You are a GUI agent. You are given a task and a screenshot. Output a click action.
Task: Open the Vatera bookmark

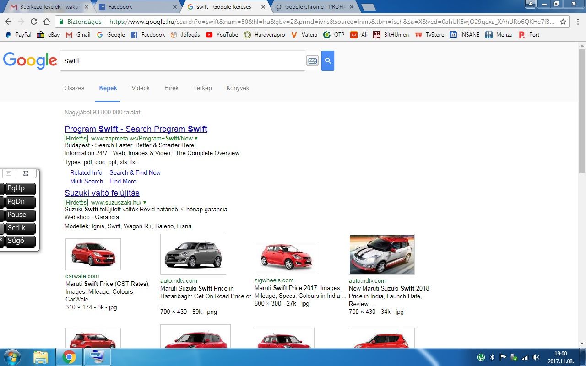[304, 35]
